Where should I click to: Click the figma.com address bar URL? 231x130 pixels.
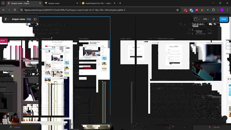[x=75, y=10]
